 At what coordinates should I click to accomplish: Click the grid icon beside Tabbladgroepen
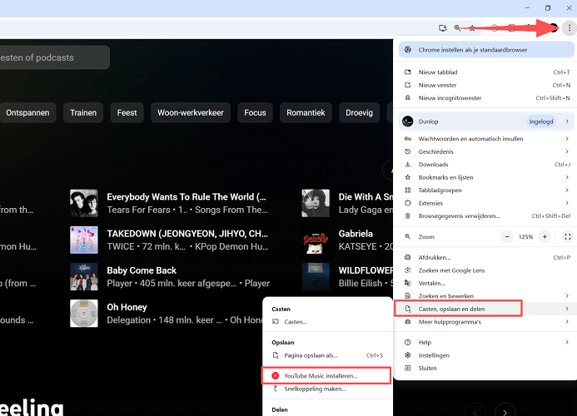click(x=408, y=191)
